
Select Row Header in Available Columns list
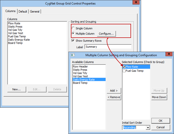[80, 66]
